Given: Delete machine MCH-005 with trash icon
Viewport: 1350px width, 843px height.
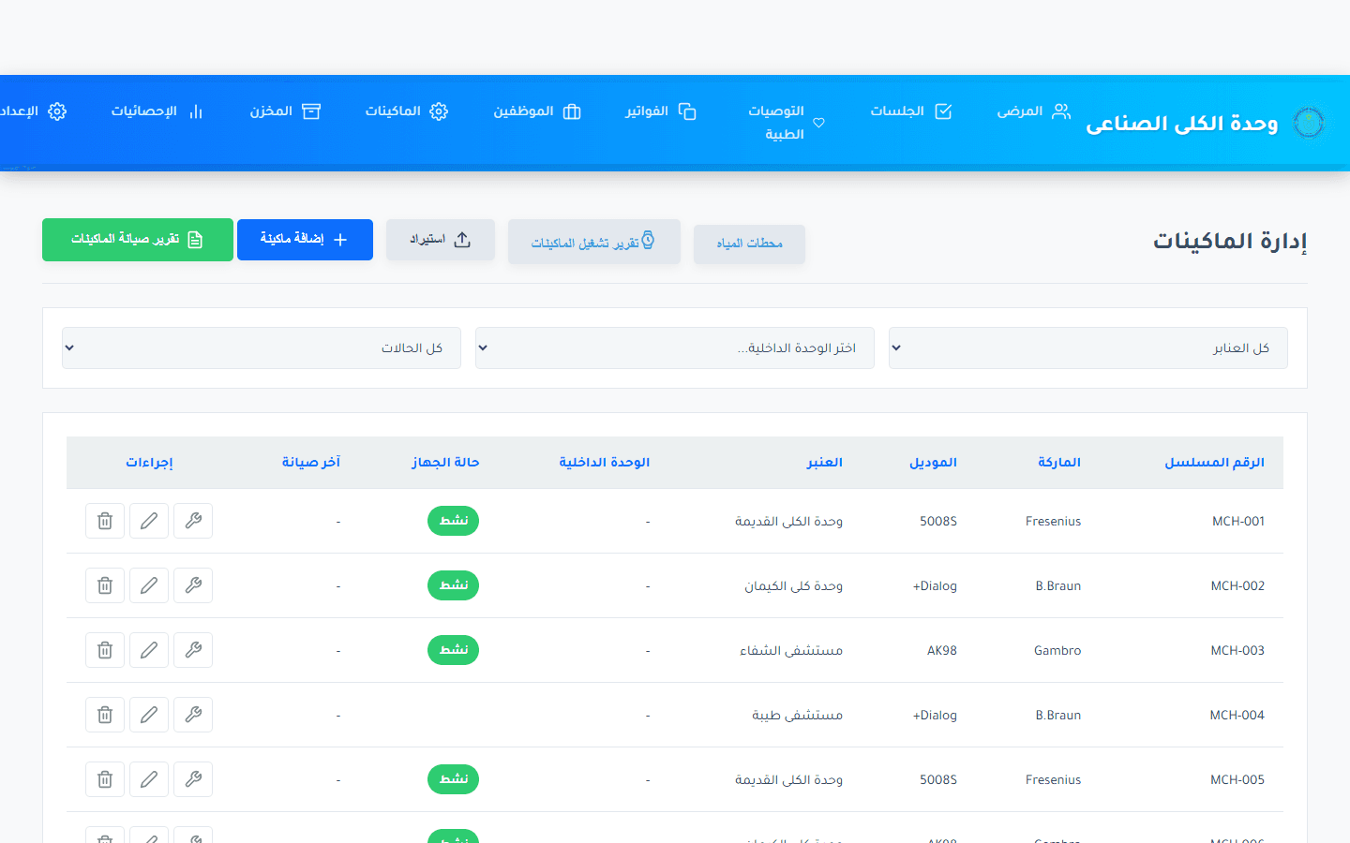Looking at the screenshot, I should [105, 779].
